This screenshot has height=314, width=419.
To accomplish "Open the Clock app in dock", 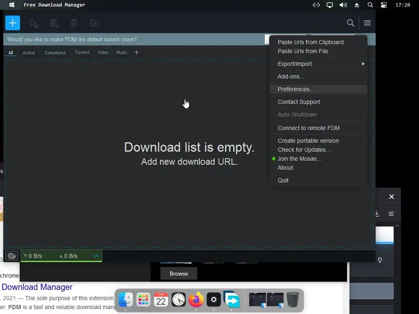I will [x=178, y=300].
